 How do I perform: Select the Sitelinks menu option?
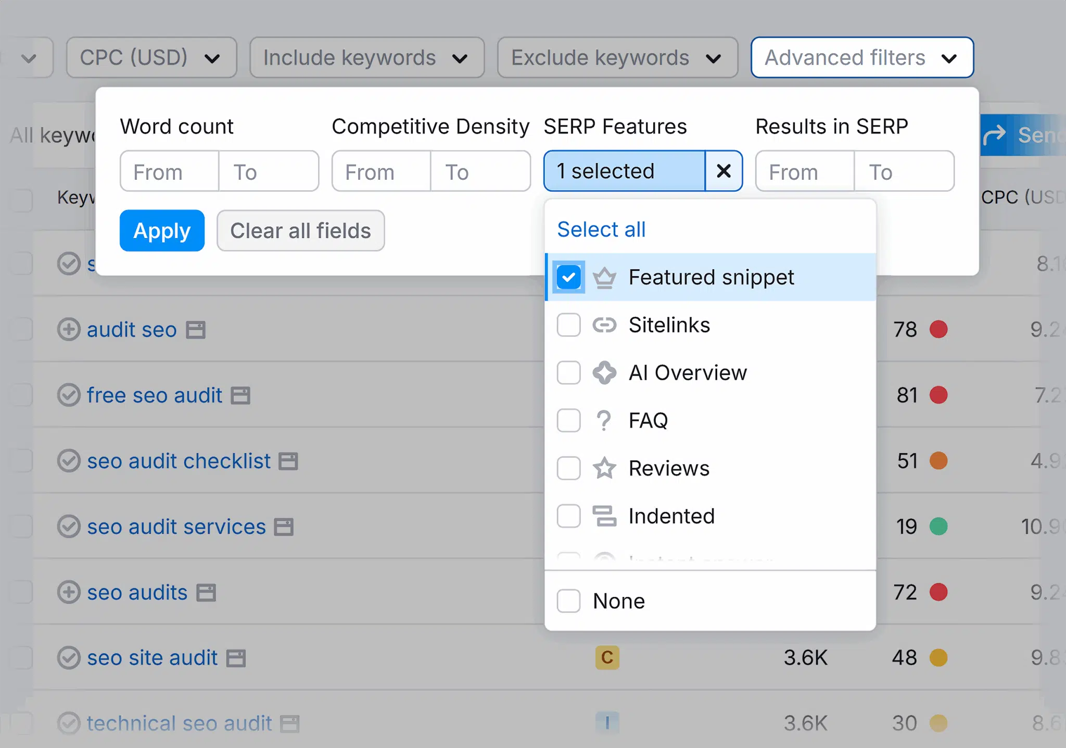[x=669, y=325]
